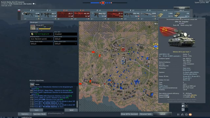The height and width of the screenshot is (118, 210).
Task: Select the red PP-19 slot
Action: [x=115, y=14]
